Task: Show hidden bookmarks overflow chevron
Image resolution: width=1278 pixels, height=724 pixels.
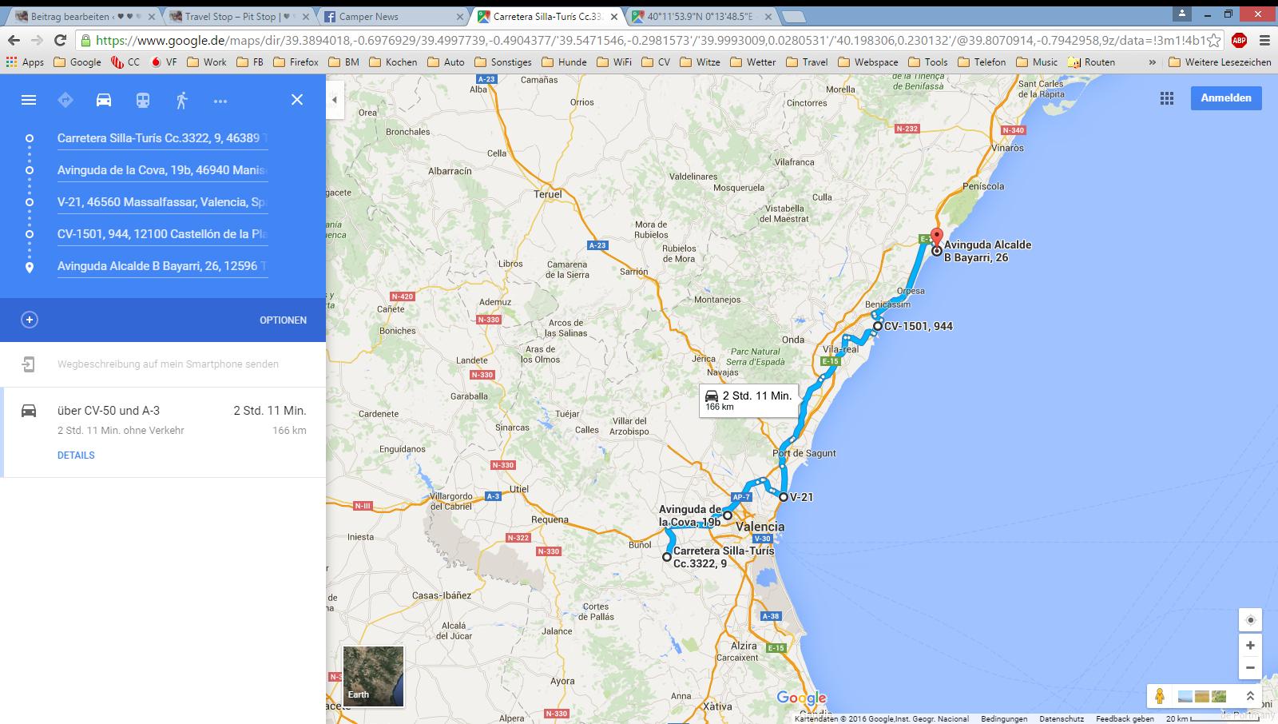Action: click(x=1152, y=62)
